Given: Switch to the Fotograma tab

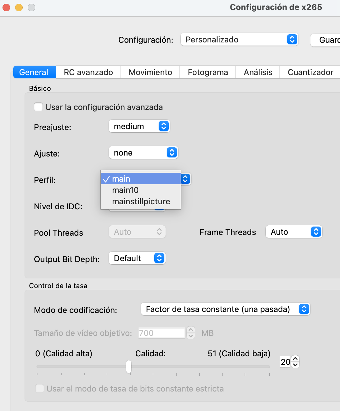Looking at the screenshot, I should tap(207, 72).
